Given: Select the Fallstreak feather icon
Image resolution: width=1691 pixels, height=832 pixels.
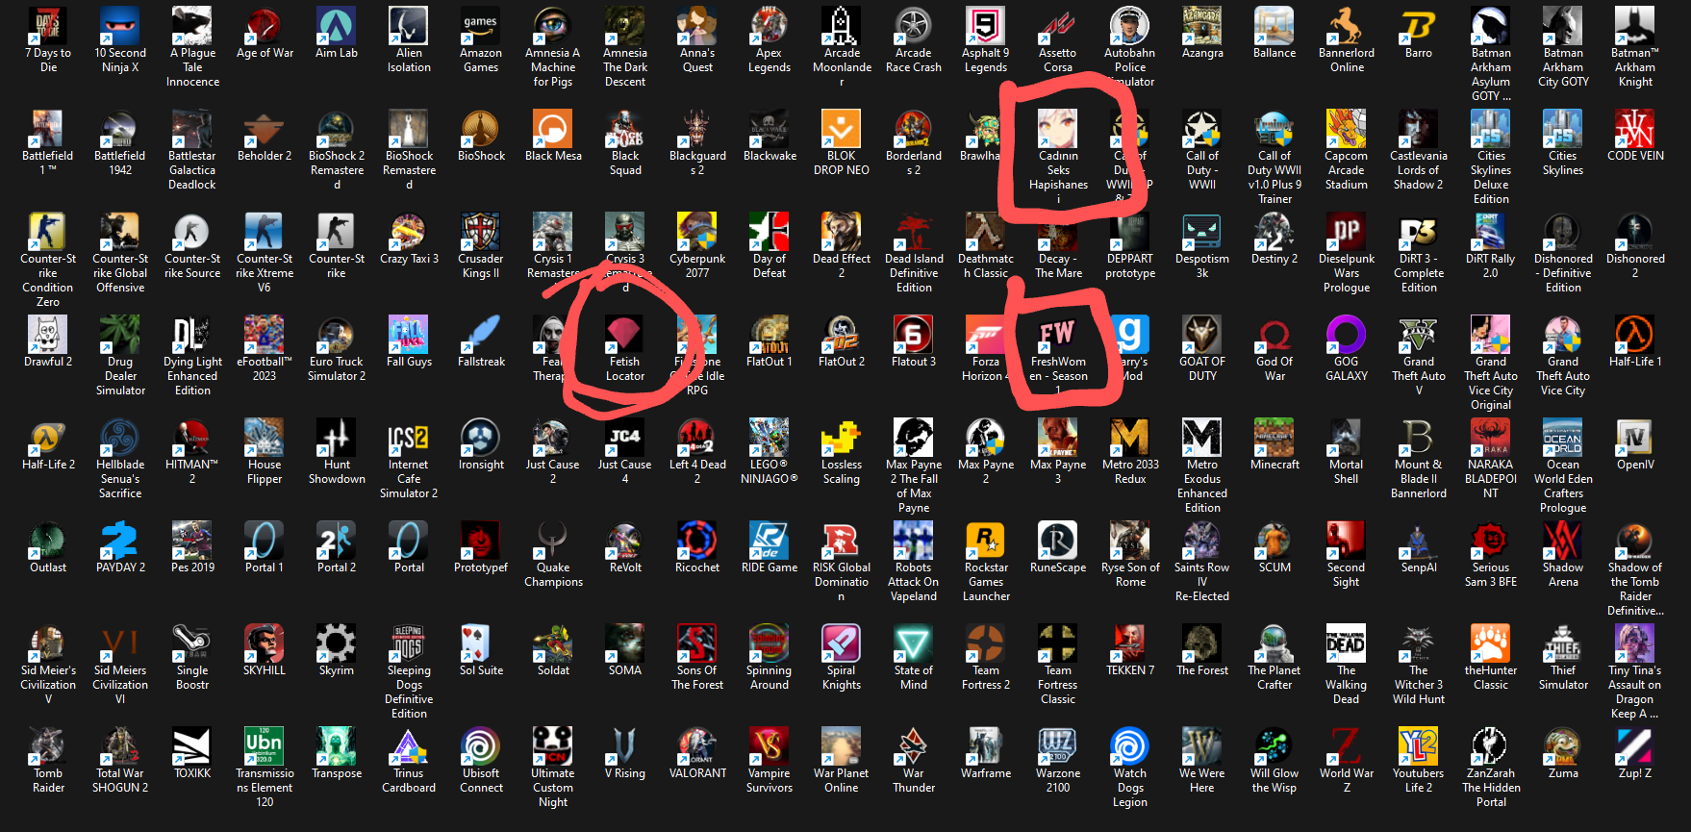Looking at the screenshot, I should [481, 334].
